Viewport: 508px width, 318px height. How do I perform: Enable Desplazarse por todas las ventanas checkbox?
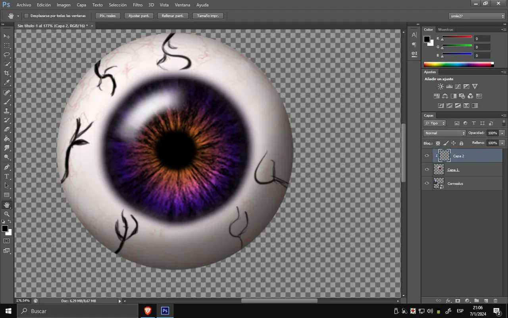27,16
